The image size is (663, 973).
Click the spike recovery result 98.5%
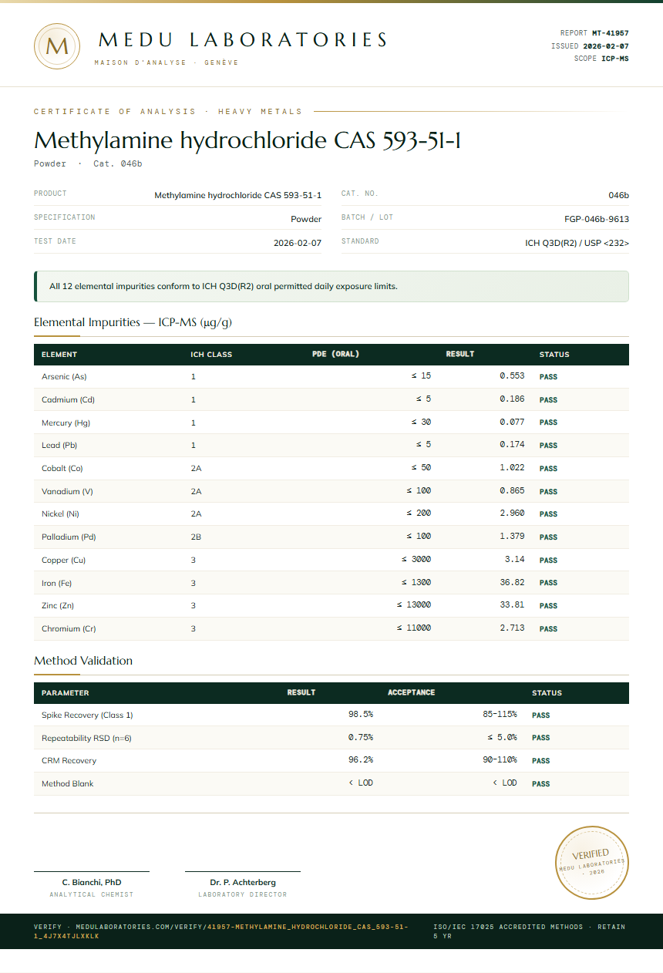click(x=361, y=715)
